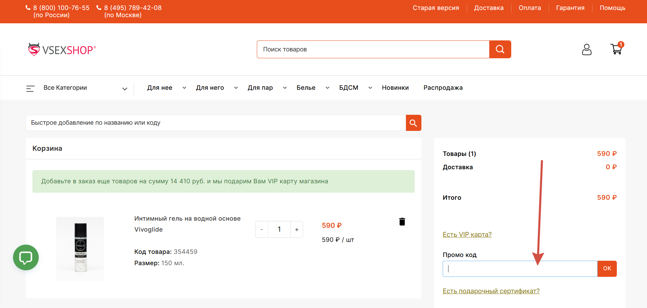Click the quick-add search magnifier button

pos(414,123)
